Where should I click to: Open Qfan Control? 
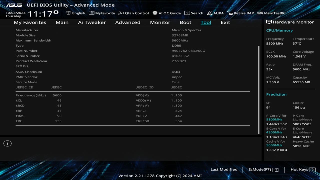pos(133,13)
